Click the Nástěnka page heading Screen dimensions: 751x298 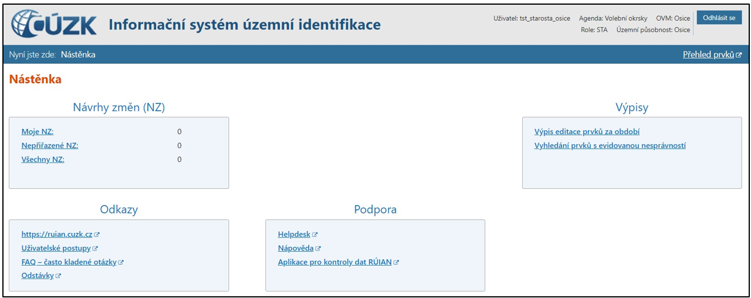[35, 79]
